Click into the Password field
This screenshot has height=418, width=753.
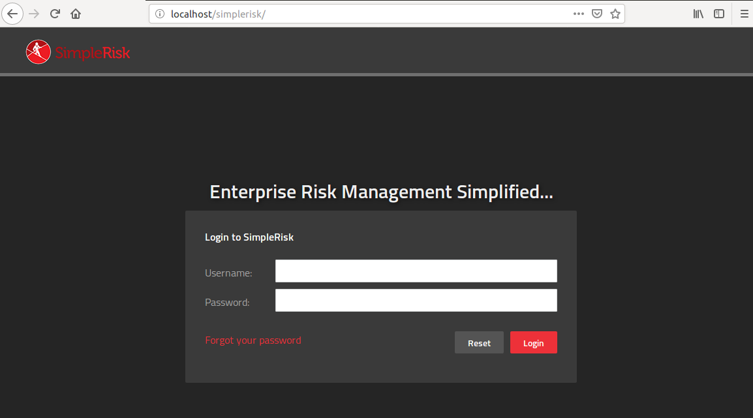(x=416, y=301)
